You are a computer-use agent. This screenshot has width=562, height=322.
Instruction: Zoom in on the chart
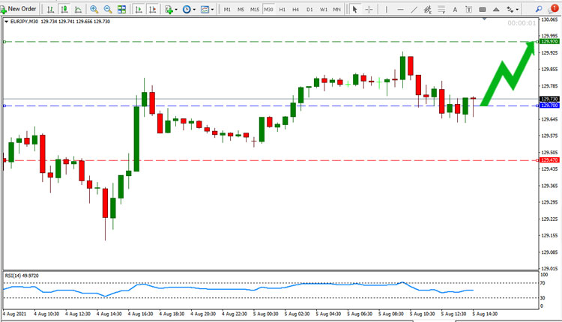(x=94, y=9)
